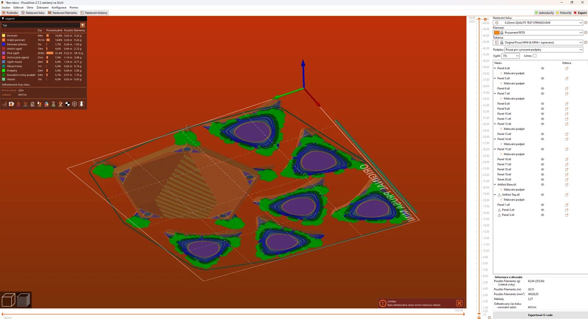Switch to Nastavení tiskárny tab
Image resolution: width=588 pixels, height=319 pixels.
click(x=94, y=13)
